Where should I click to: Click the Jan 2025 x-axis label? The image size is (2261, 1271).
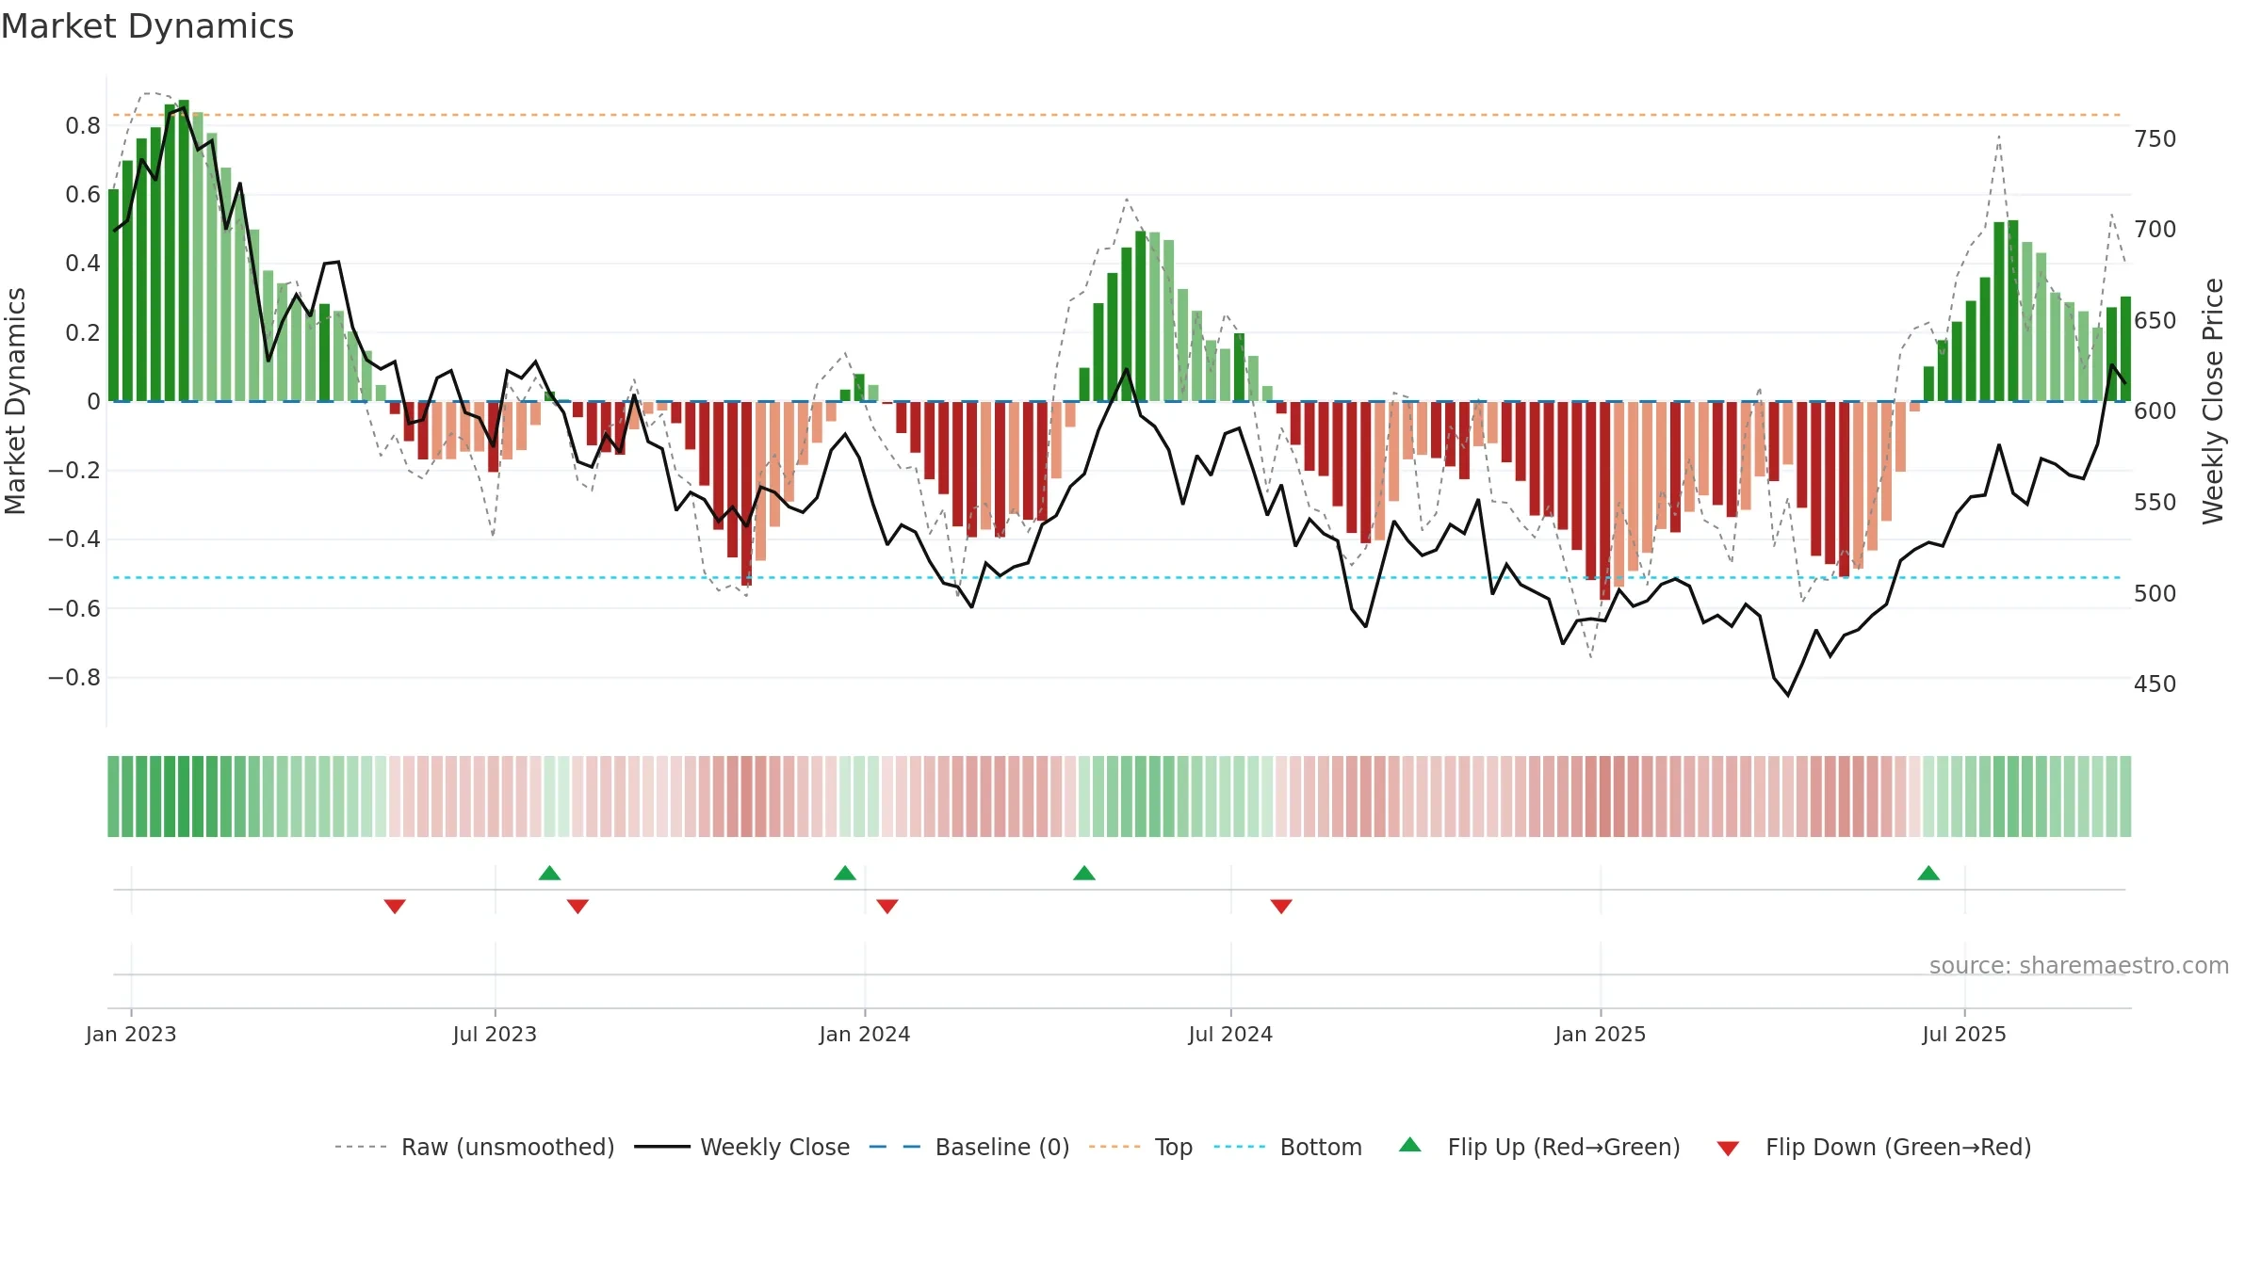pyautogui.click(x=1601, y=1034)
